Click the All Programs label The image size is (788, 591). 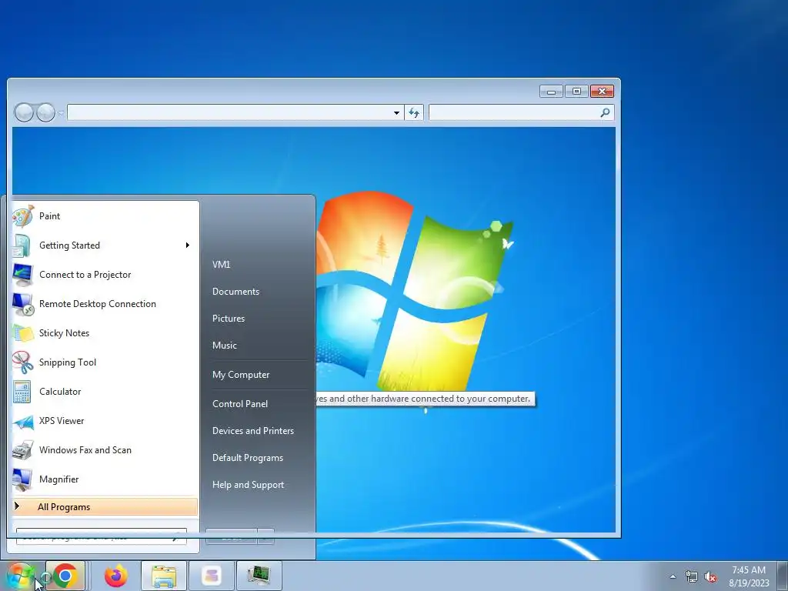tap(64, 507)
